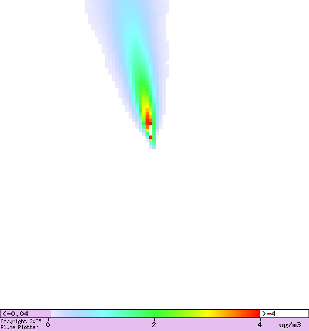309x331 pixels.
Task: Click the "<=0.04" legend label
Action: tap(15, 314)
